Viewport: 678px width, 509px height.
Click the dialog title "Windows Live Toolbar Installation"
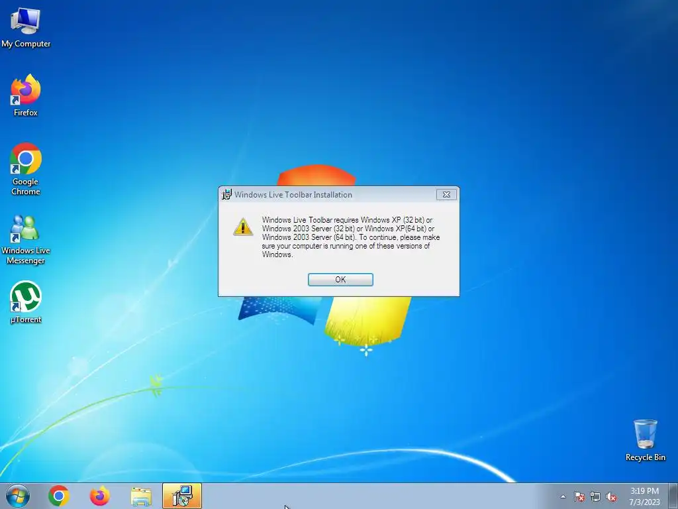[293, 195]
